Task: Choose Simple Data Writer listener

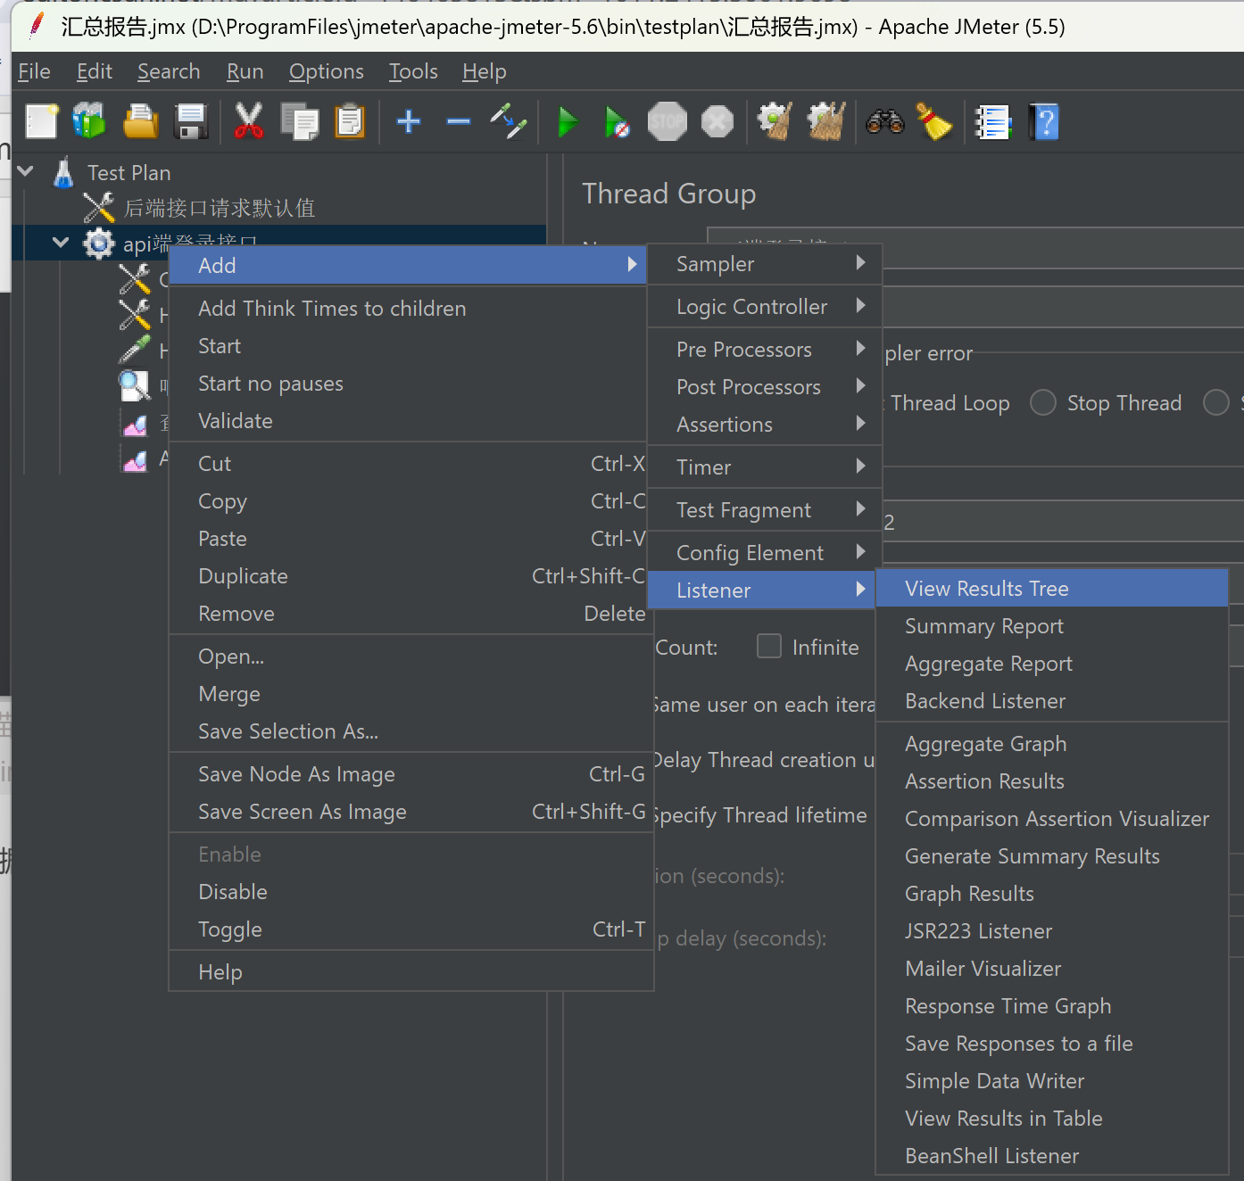Action: (1052, 1081)
